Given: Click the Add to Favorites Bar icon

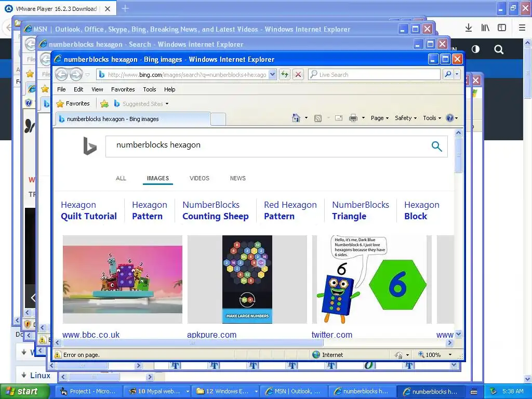Looking at the screenshot, I should (104, 104).
